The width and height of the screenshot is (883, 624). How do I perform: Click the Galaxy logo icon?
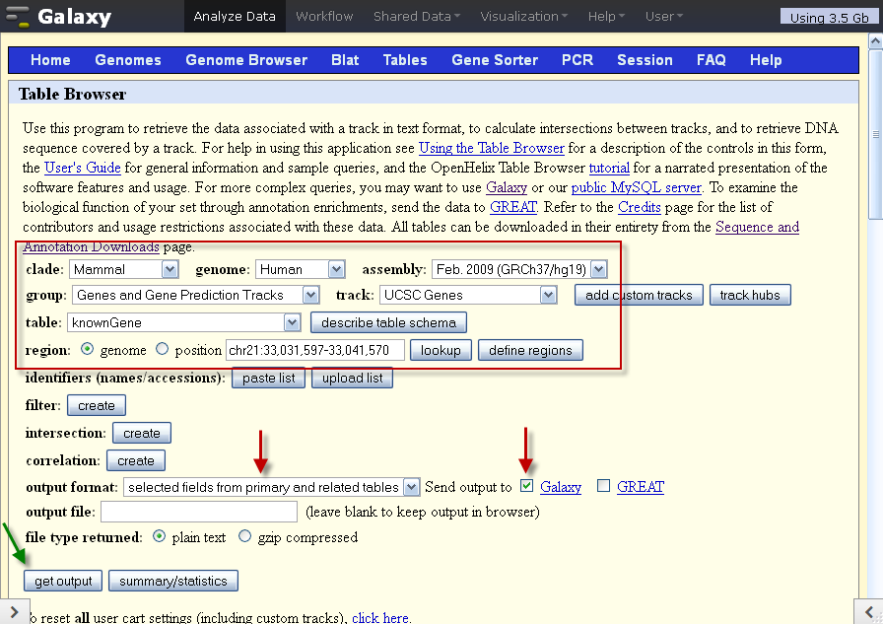[17, 17]
